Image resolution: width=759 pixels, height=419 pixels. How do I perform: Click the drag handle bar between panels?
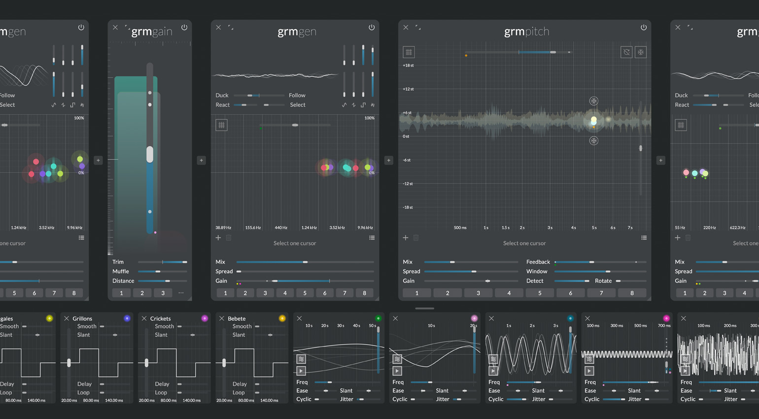[x=424, y=309]
